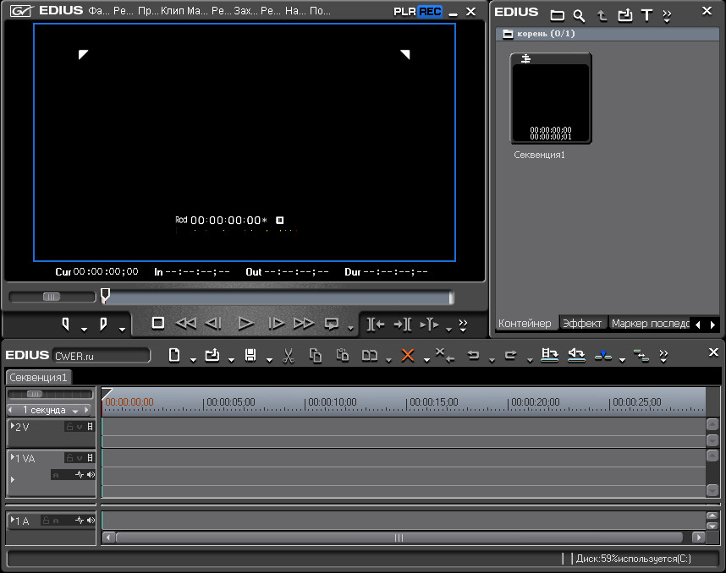Switch to the 'Эффект' tab
Screen dimensions: 726x573
pyautogui.click(x=582, y=324)
